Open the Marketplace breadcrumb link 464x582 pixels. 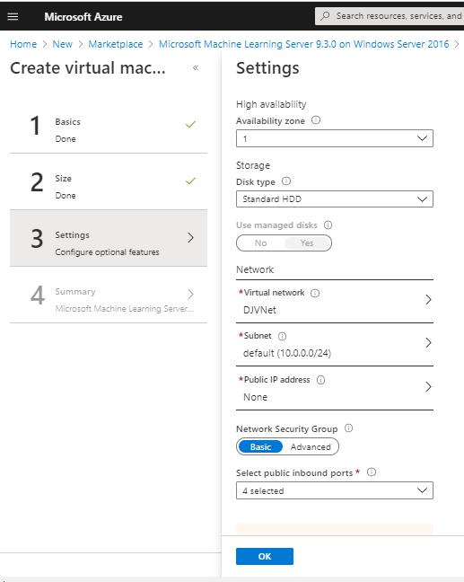[116, 44]
